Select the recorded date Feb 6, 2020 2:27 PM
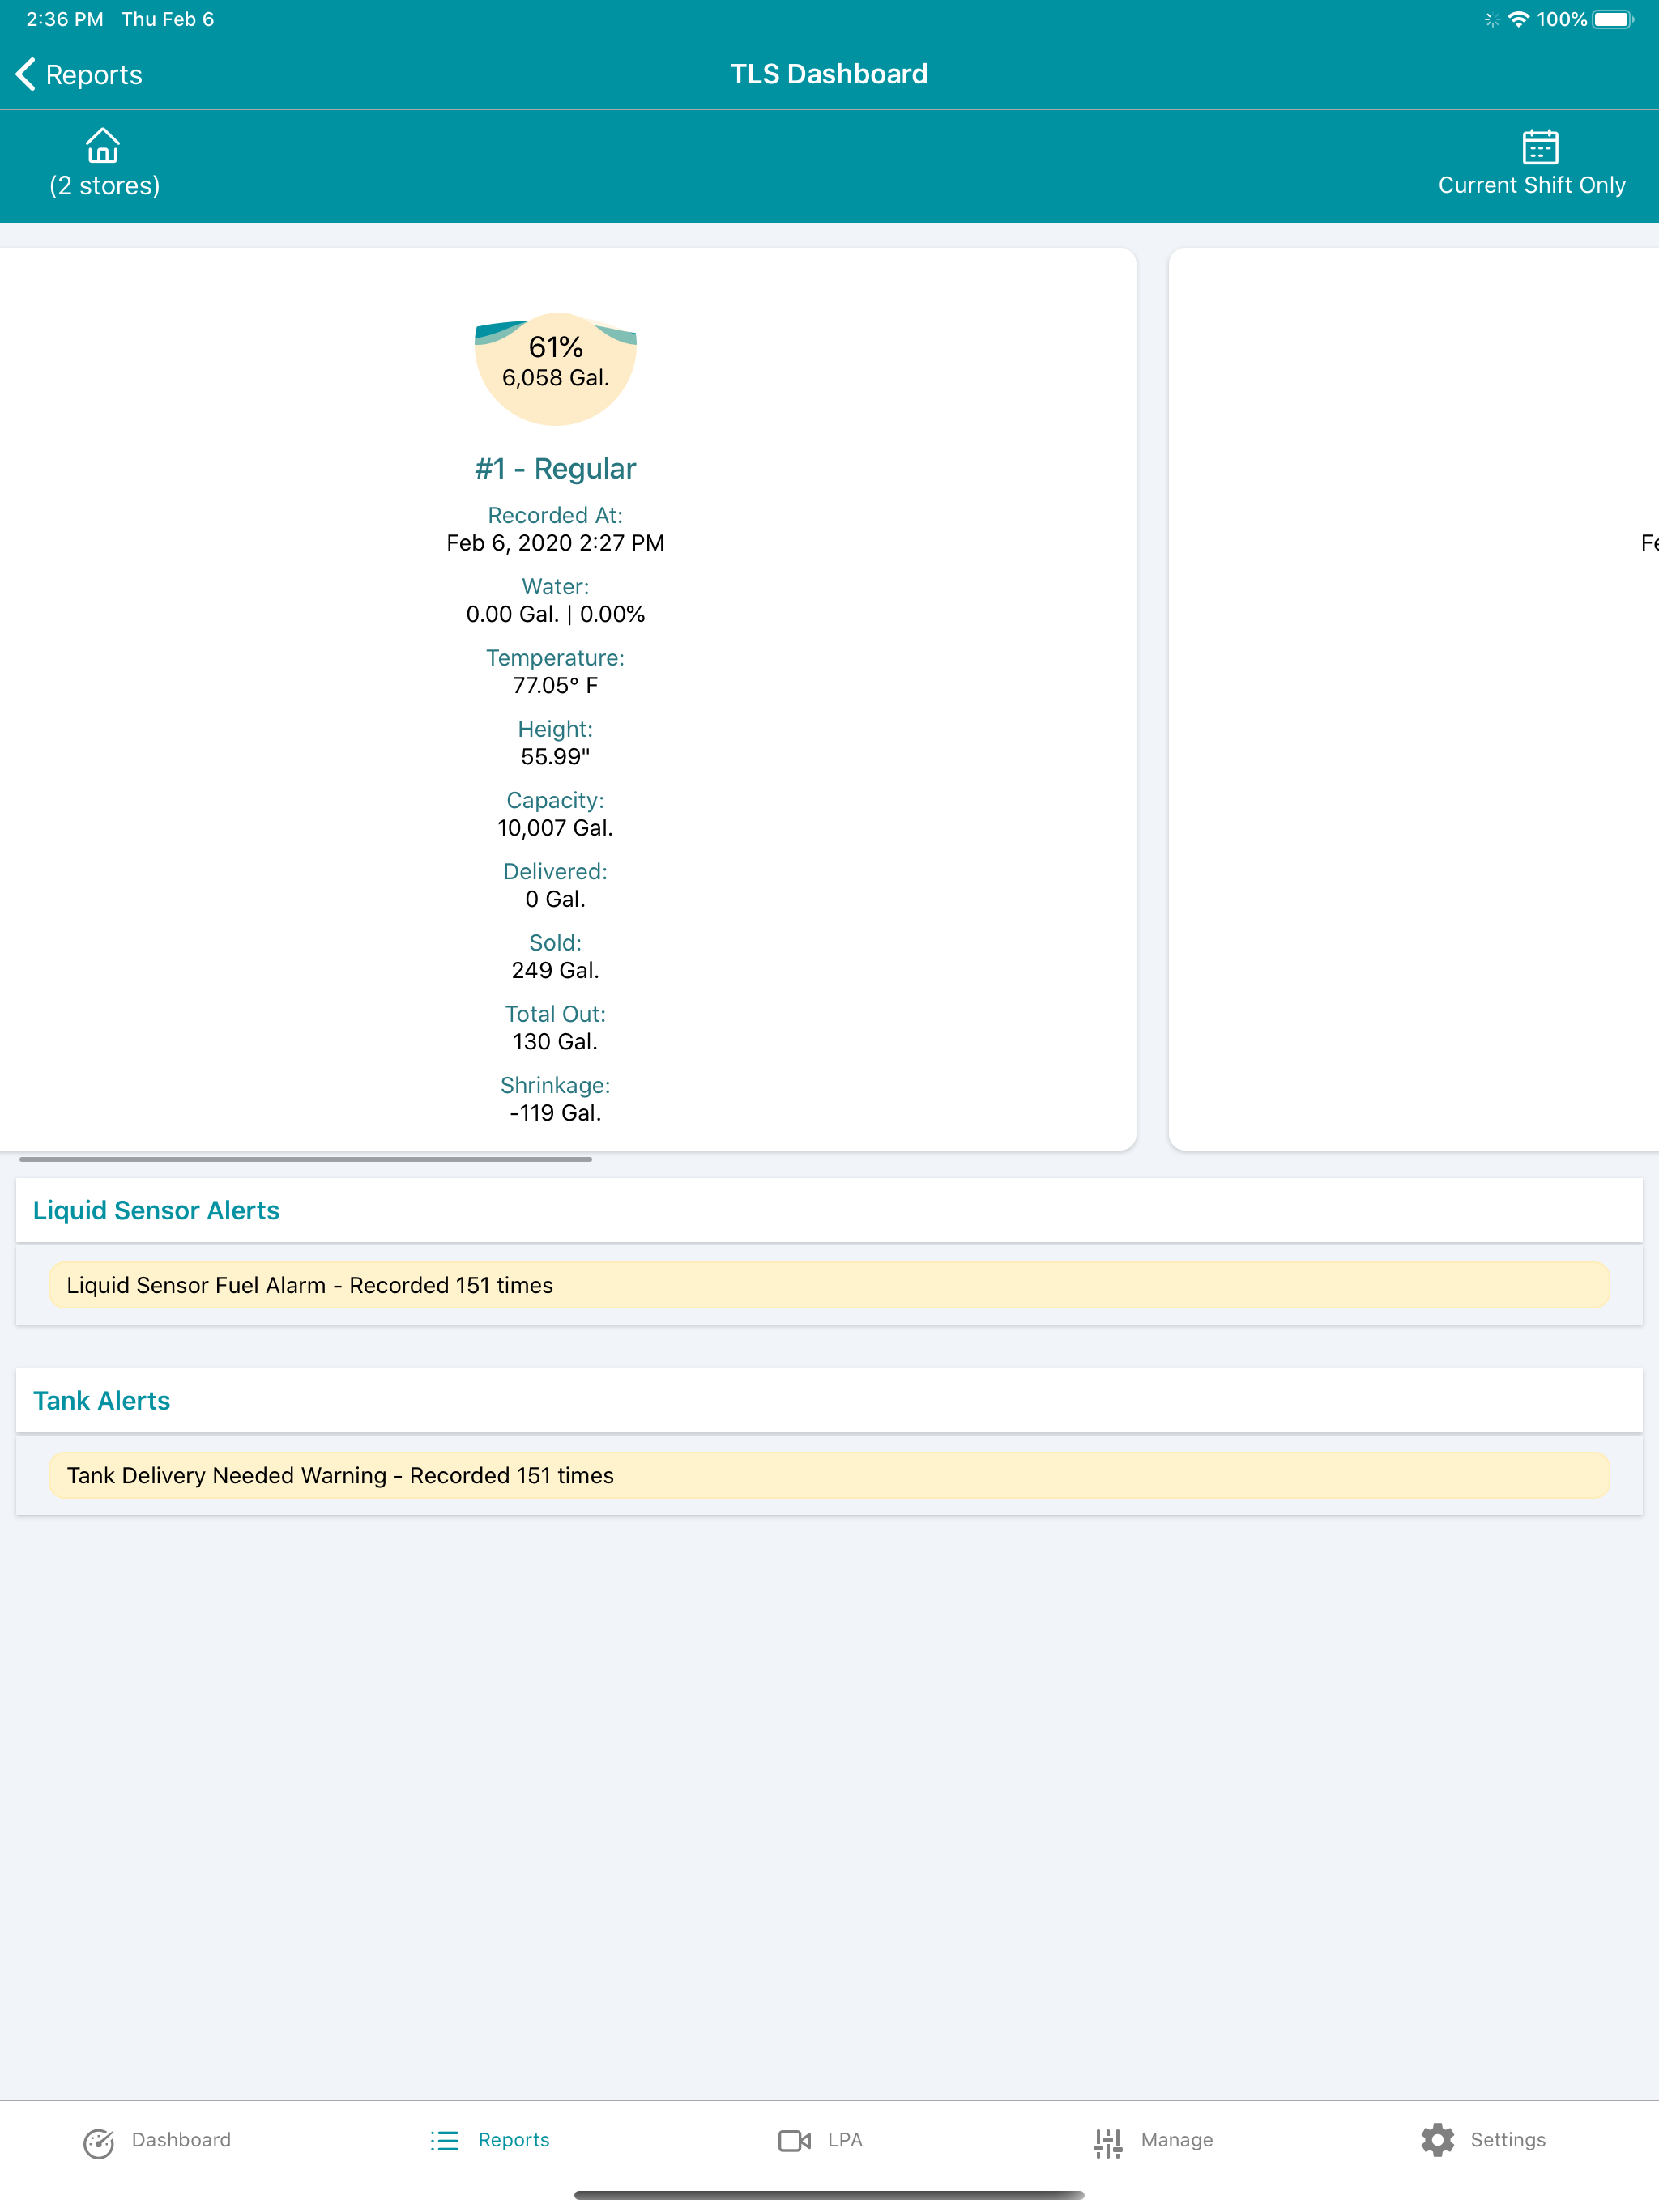 556,542
